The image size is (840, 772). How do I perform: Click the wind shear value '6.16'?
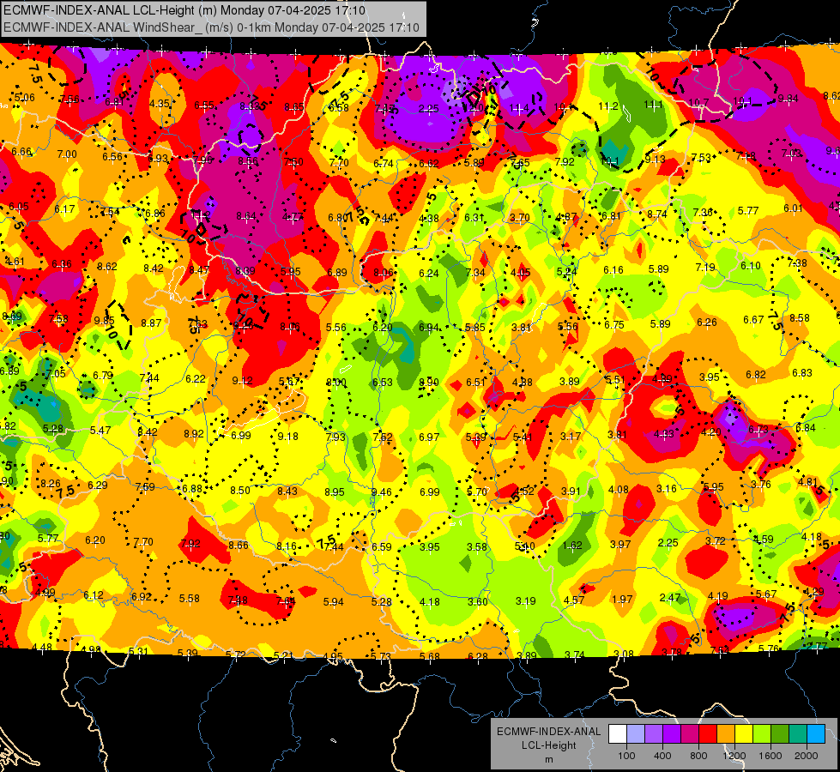pyautogui.click(x=613, y=270)
